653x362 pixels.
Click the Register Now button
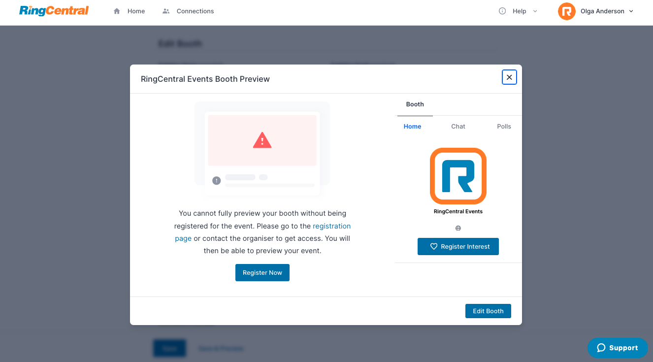(x=262, y=273)
